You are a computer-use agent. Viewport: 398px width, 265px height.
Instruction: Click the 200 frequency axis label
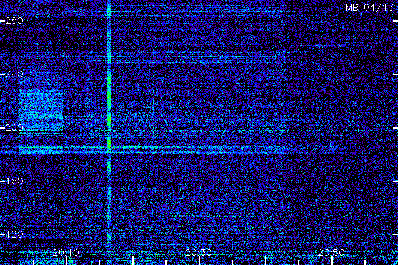pos(14,128)
